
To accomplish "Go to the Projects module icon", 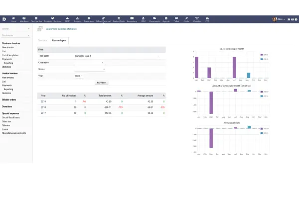I will (x=77, y=19).
